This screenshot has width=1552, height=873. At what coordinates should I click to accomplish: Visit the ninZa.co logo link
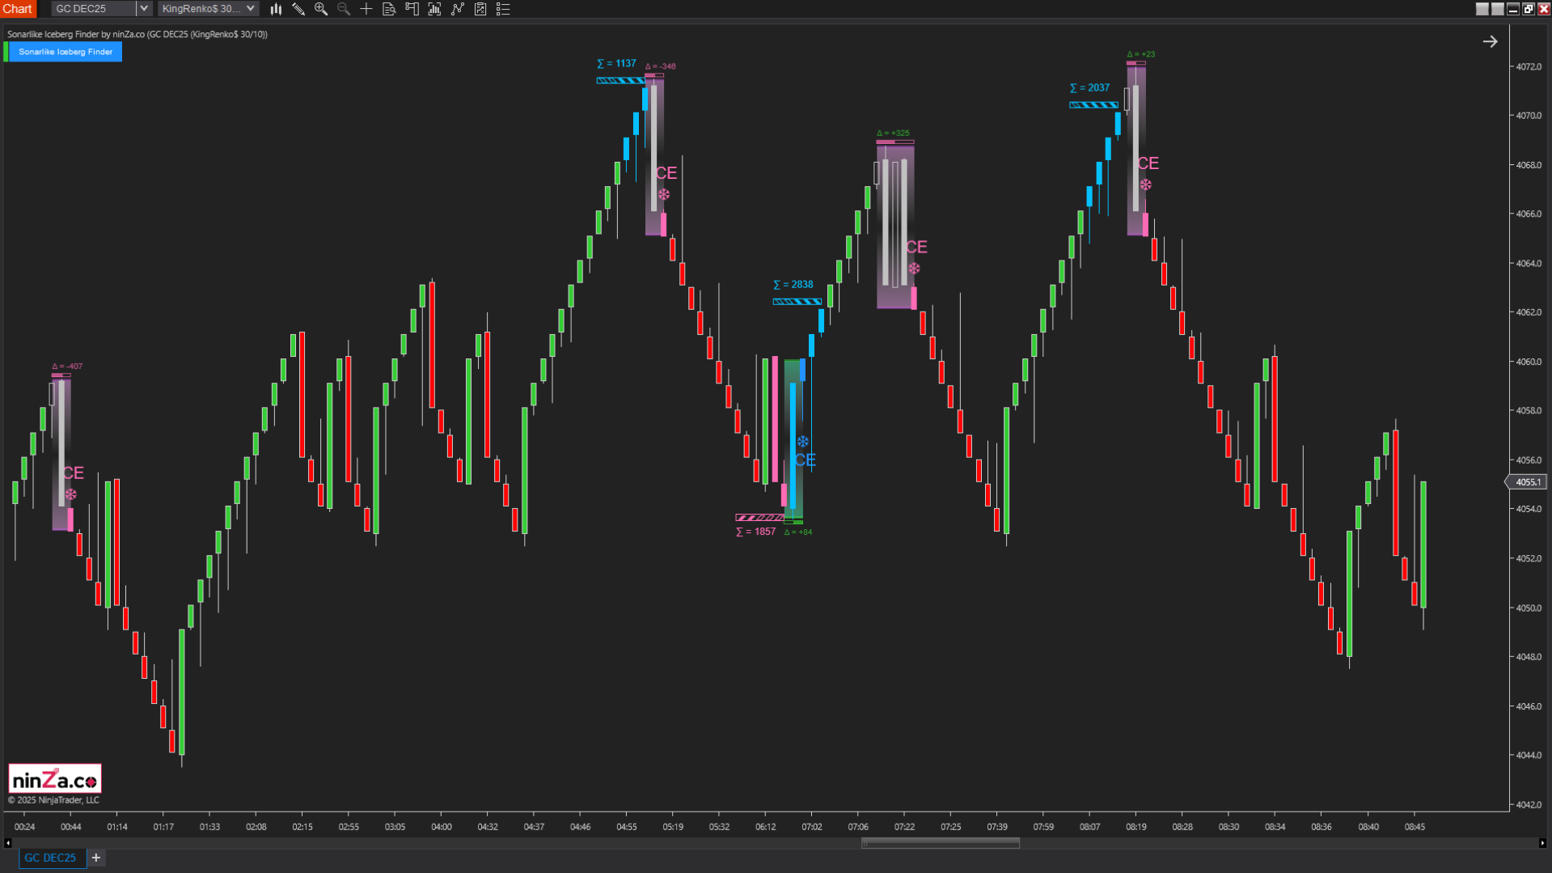(53, 778)
